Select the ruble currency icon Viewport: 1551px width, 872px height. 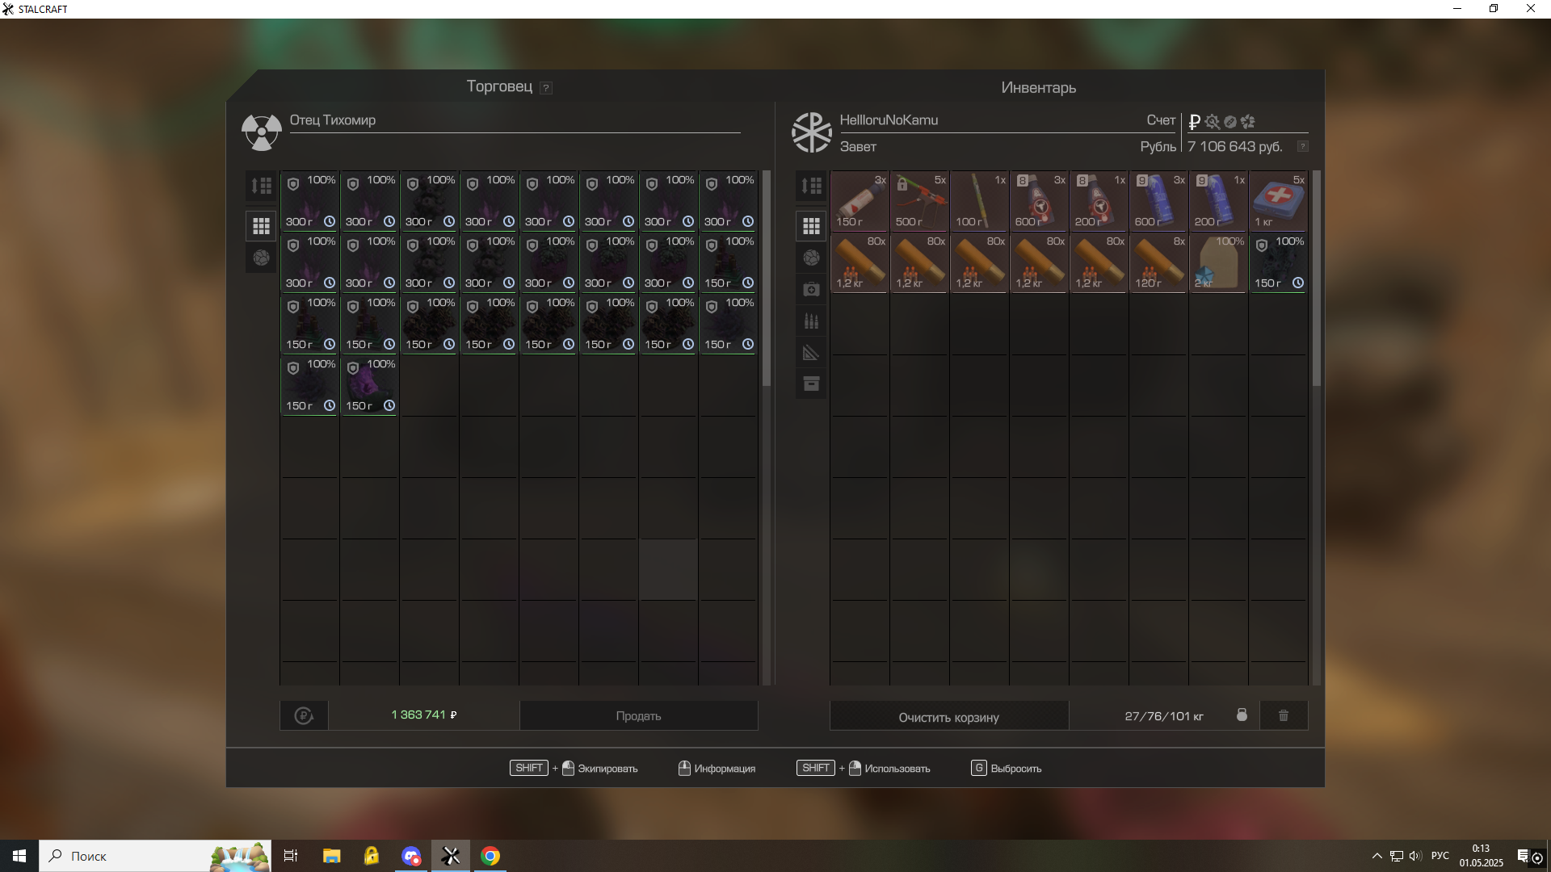click(1195, 122)
